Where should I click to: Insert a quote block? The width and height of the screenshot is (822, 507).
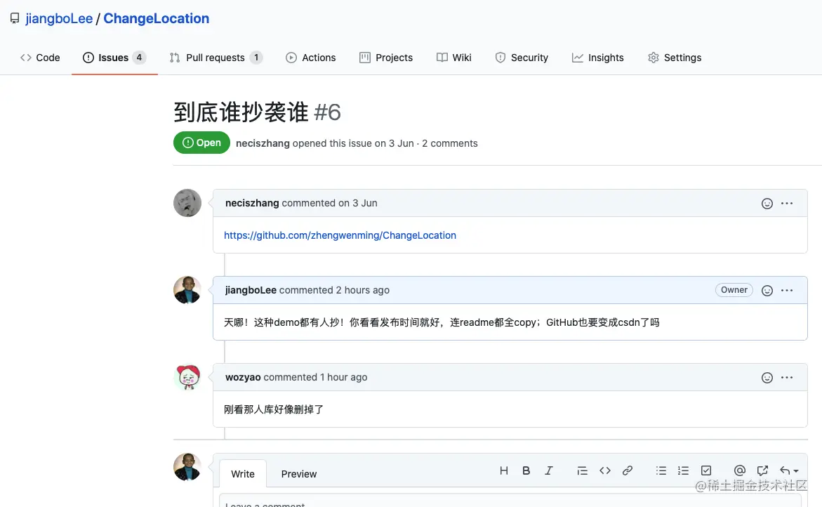coord(582,470)
